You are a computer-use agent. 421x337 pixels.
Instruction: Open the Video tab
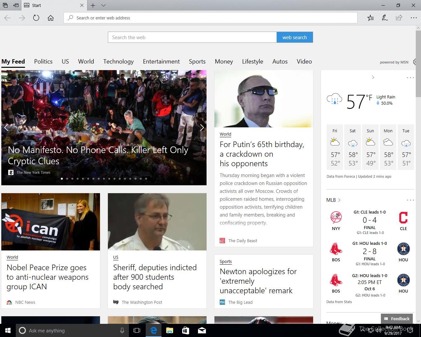click(304, 62)
